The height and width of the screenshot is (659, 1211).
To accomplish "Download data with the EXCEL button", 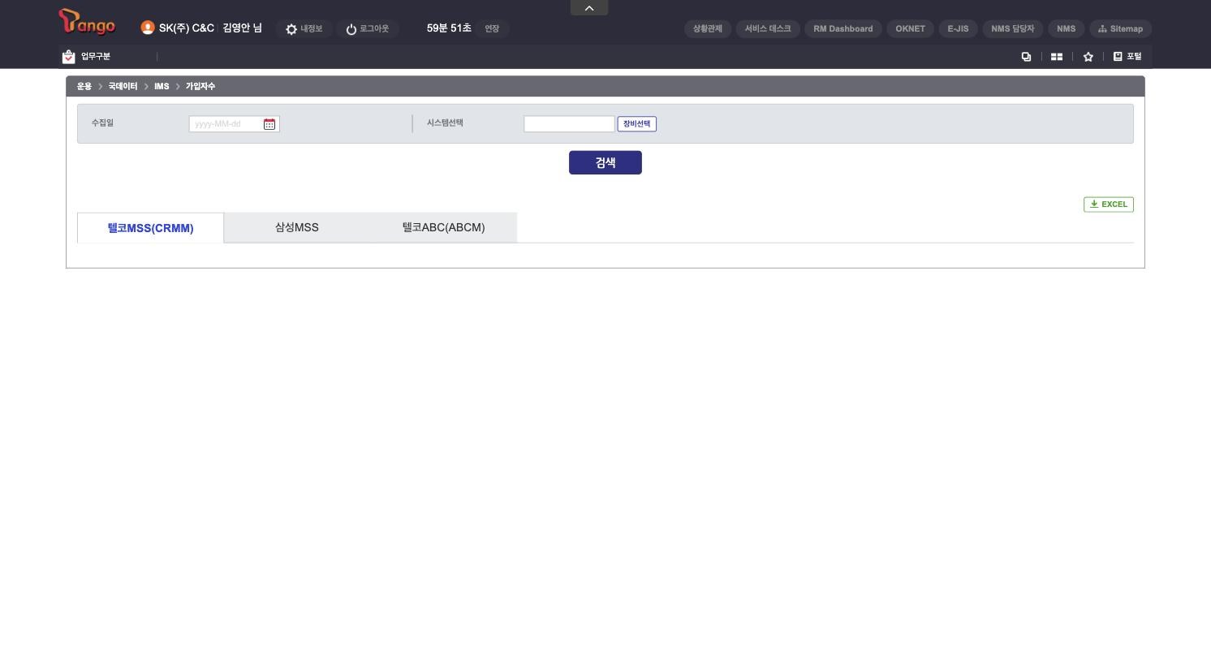I will click(x=1109, y=205).
